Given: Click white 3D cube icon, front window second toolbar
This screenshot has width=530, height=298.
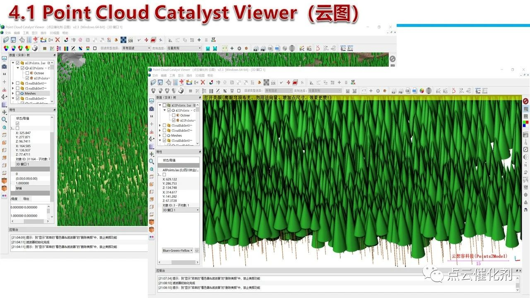Looking at the screenshot, I should pyautogui.click(x=181, y=91).
